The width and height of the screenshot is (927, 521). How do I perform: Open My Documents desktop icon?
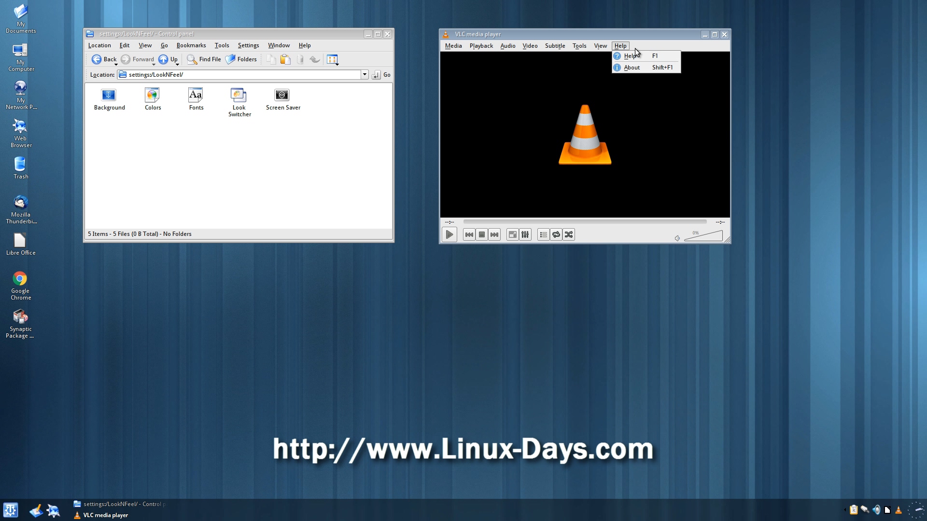coord(20,19)
